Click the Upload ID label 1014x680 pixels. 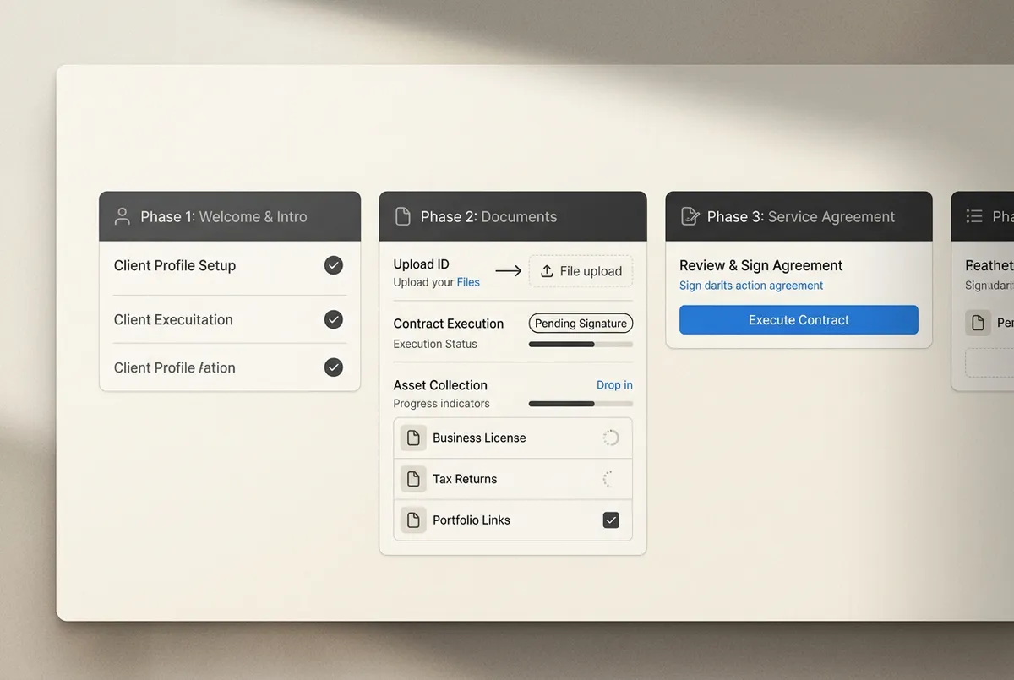click(x=421, y=264)
